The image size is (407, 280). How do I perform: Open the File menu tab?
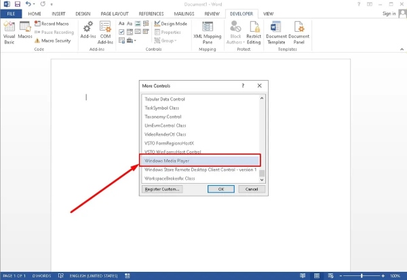[11, 13]
